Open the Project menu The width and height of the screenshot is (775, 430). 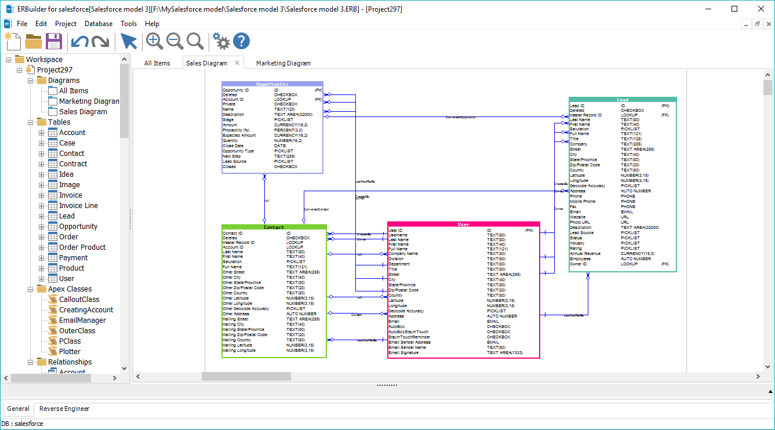click(66, 24)
